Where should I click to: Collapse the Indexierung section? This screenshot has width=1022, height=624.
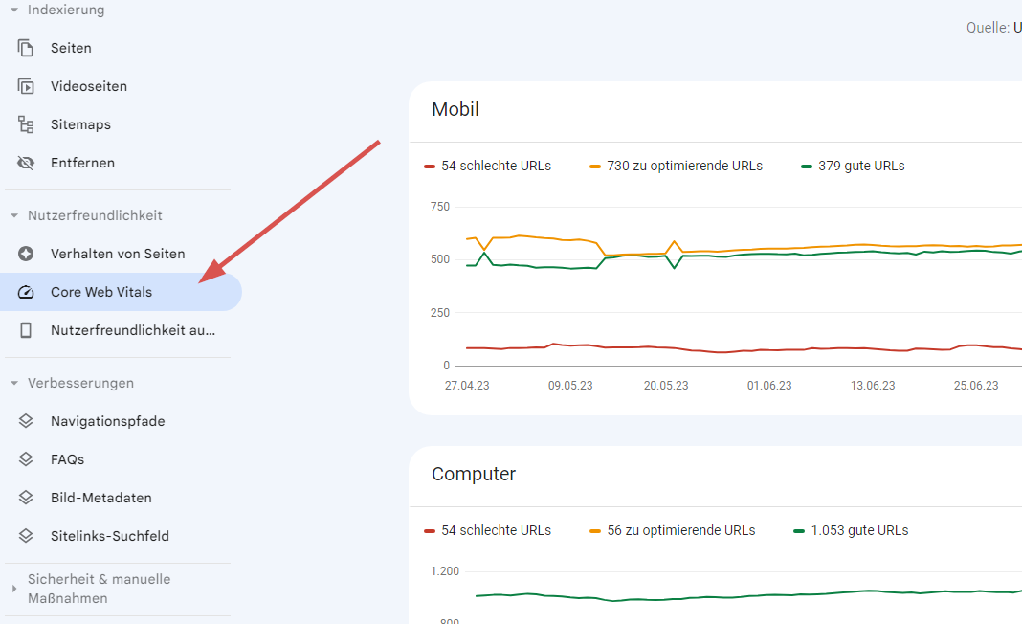pyautogui.click(x=14, y=10)
